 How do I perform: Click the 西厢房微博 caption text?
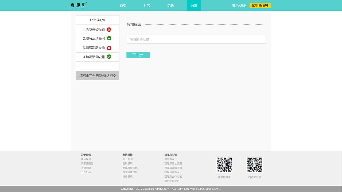pos(224,177)
